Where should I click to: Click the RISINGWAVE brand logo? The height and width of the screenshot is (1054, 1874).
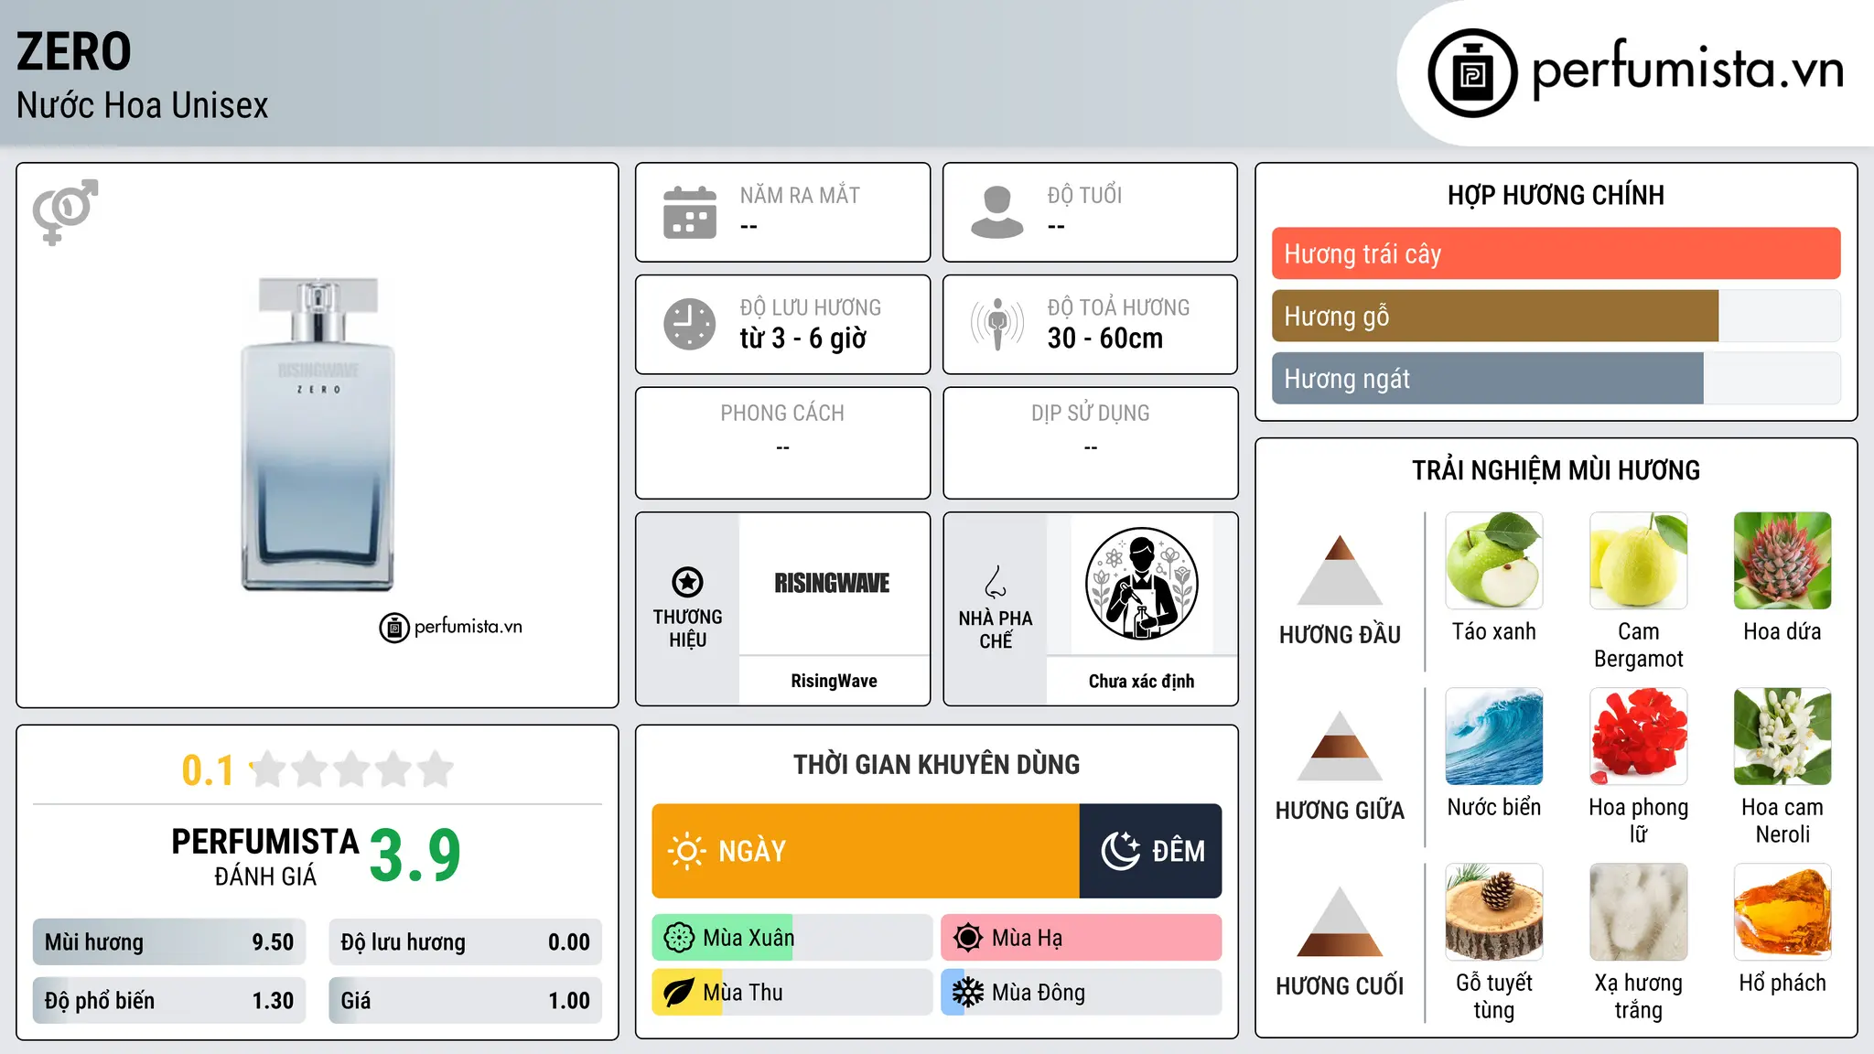[x=832, y=583]
